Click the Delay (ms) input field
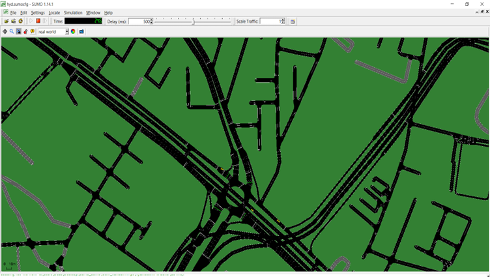This screenshot has height=277, width=490. 139,22
